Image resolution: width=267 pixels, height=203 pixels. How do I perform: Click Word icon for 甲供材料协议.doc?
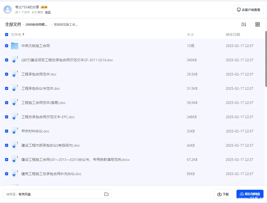point(15,131)
